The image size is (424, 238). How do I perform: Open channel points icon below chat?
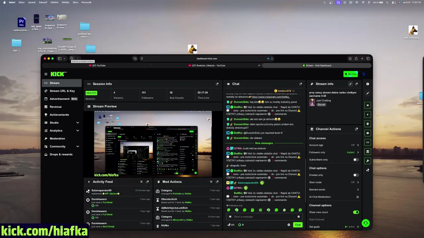(x=231, y=225)
